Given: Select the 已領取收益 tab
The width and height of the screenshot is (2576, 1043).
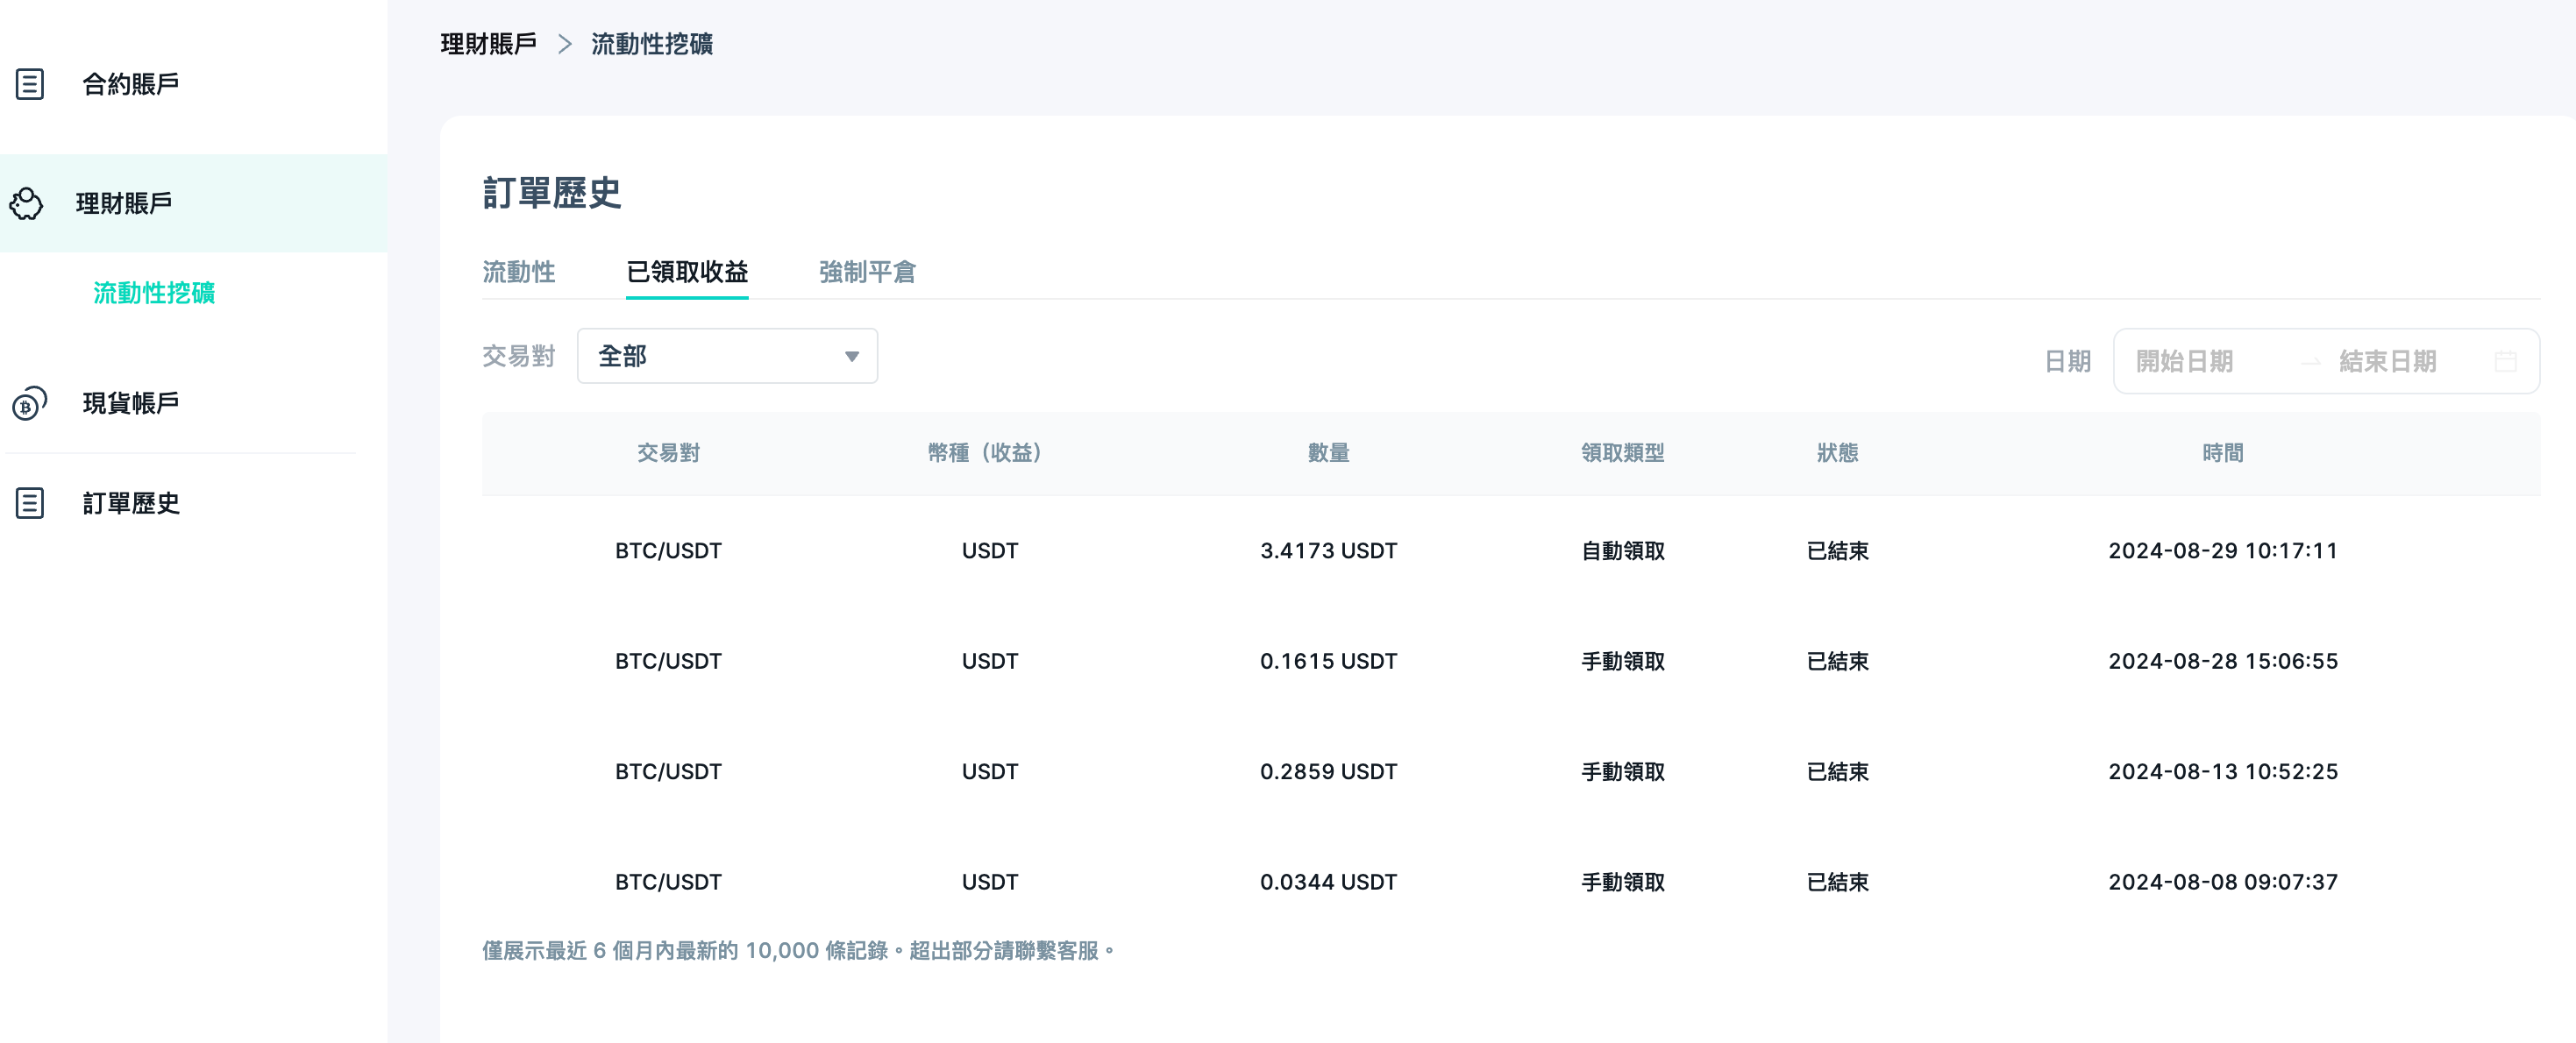Looking at the screenshot, I should pyautogui.click(x=687, y=273).
